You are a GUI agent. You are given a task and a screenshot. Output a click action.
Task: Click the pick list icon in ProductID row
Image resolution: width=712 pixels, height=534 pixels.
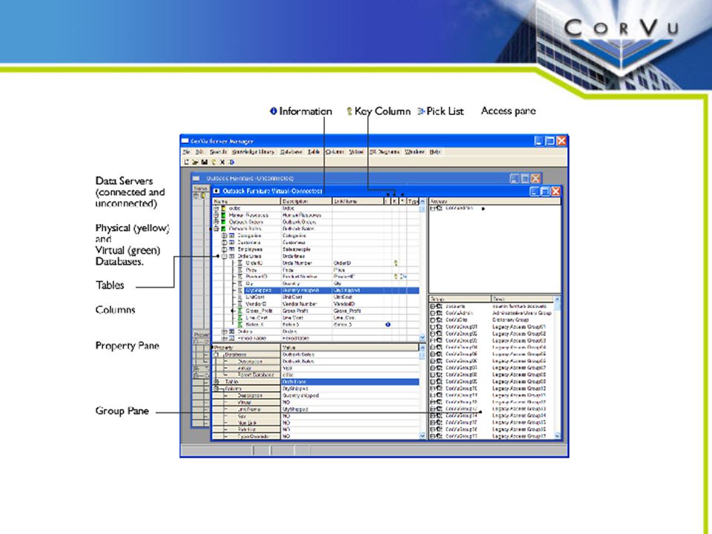(403, 277)
